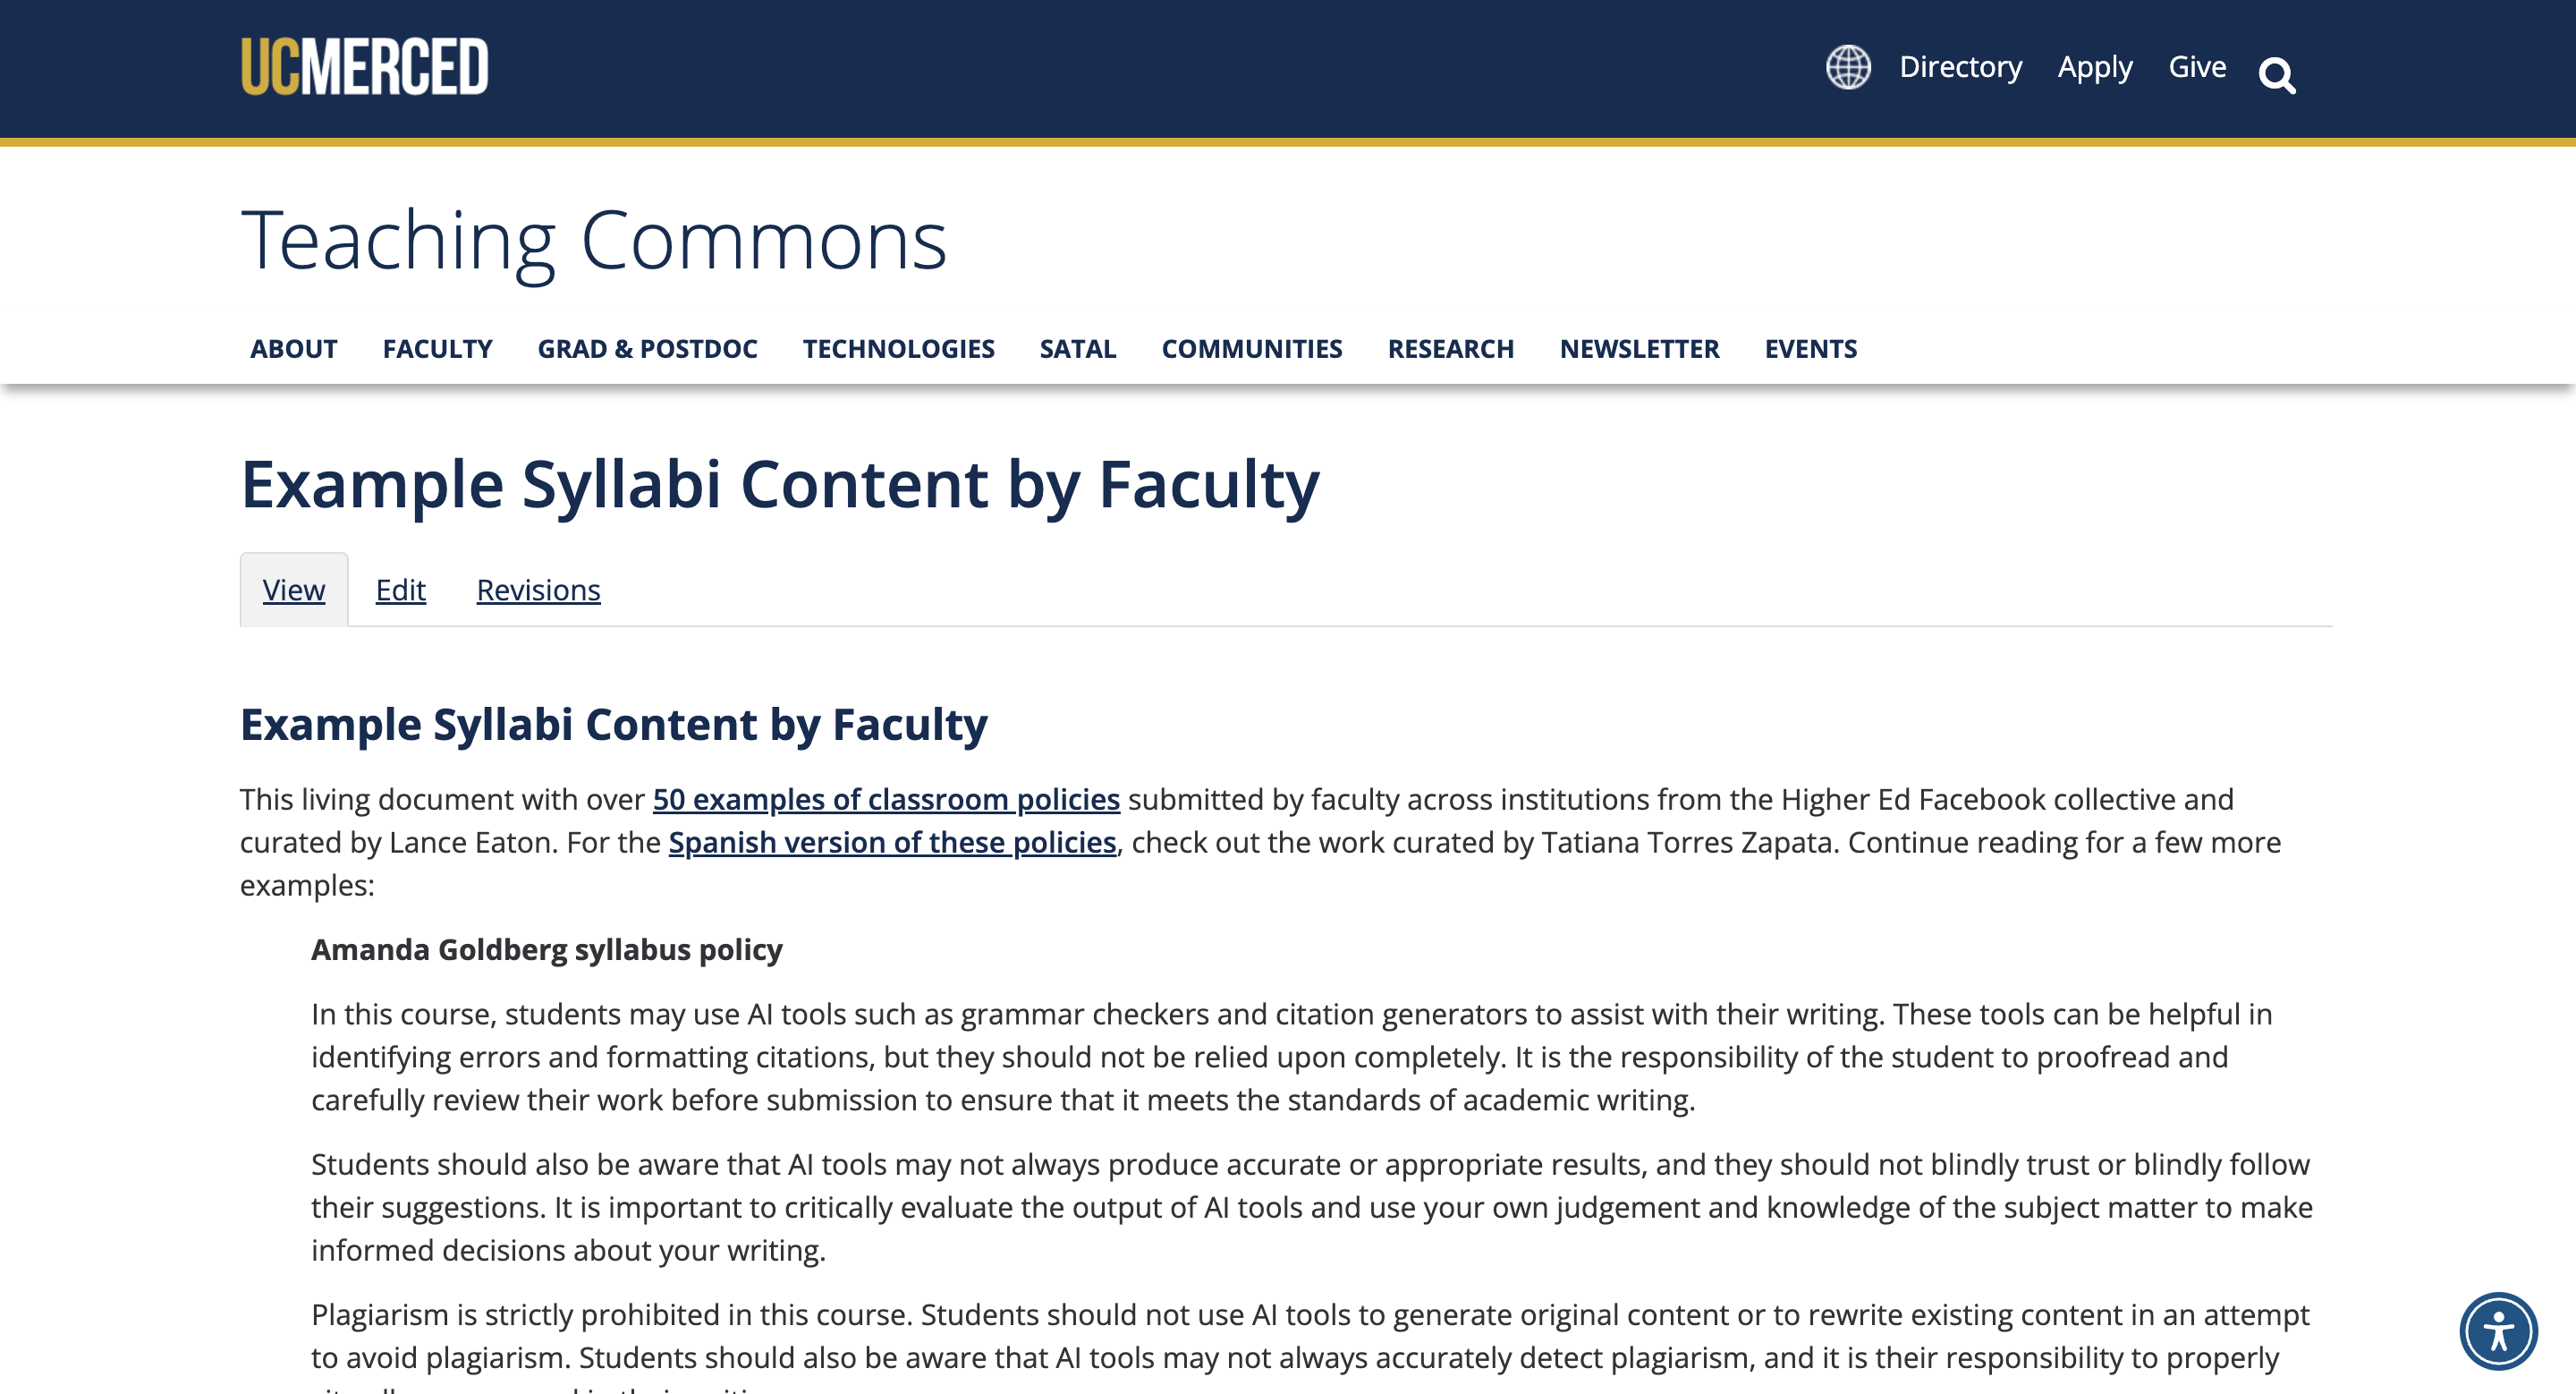Screen dimensions: 2576x1394
Task: Open Spanish version of these policies link
Action: tap(892, 842)
